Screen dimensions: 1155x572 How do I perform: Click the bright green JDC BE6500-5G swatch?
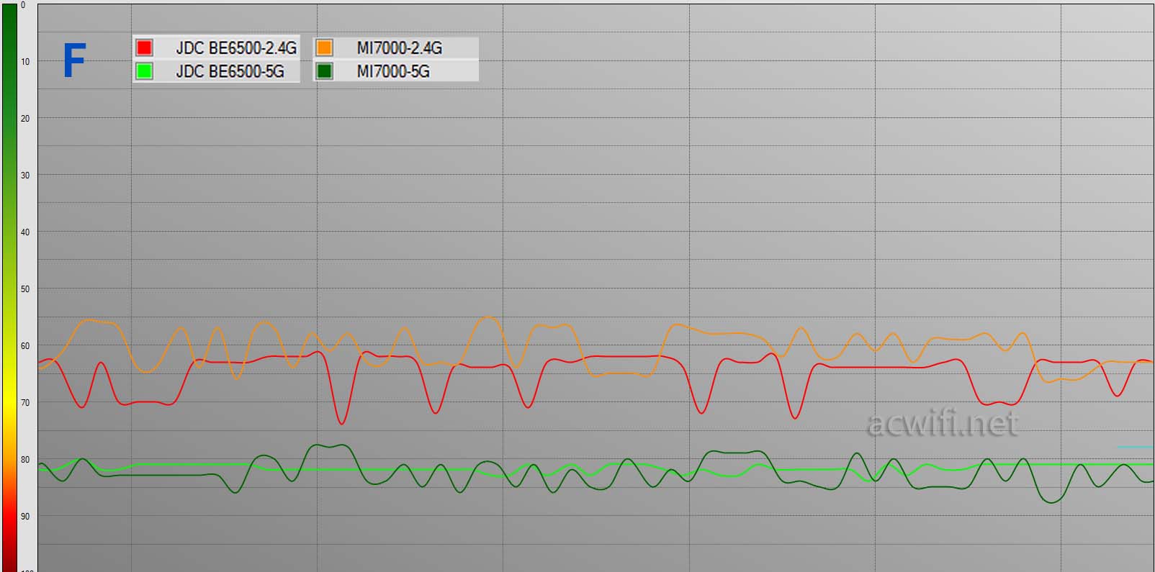[144, 71]
